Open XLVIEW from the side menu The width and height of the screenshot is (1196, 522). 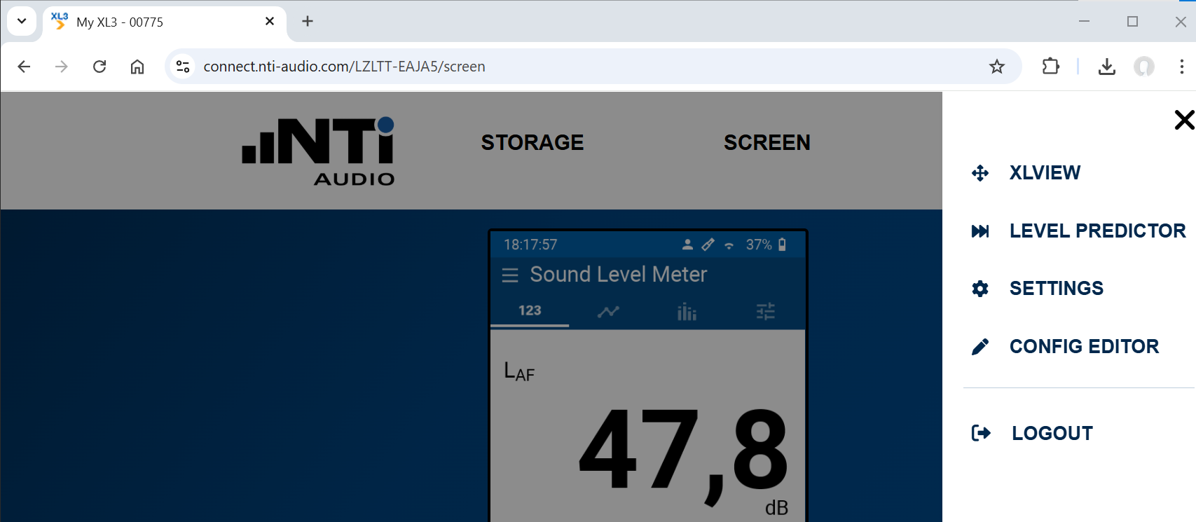[x=1044, y=173]
